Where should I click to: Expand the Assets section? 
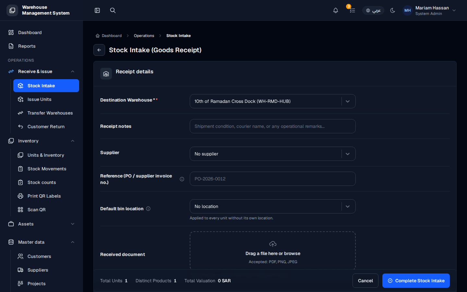42,224
